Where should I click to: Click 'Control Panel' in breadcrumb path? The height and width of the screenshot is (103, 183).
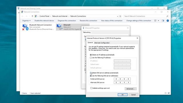[44, 16]
